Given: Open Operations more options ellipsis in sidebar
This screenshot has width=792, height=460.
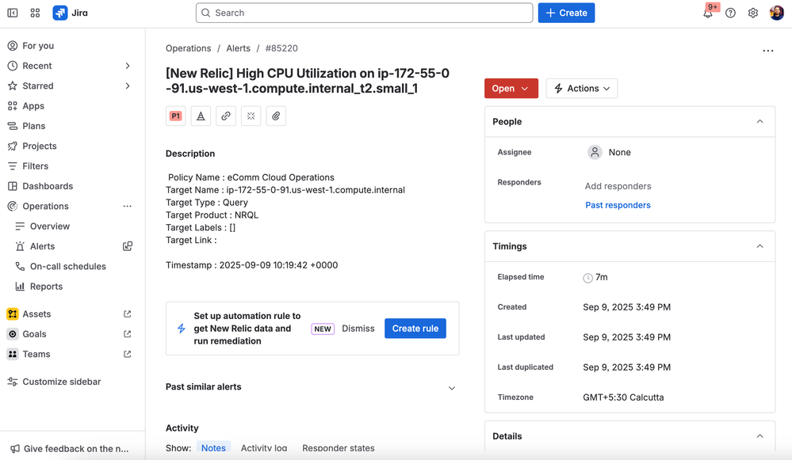Looking at the screenshot, I should (128, 207).
